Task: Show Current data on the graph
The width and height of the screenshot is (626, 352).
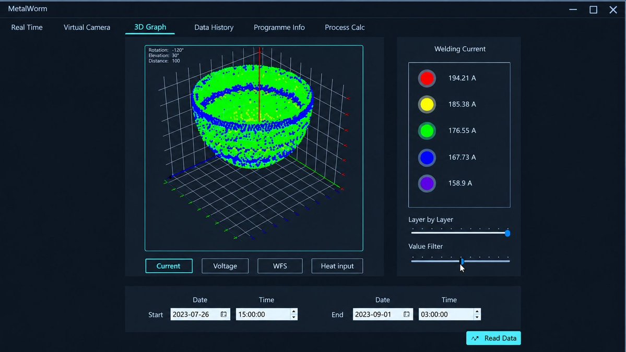Action: click(169, 266)
